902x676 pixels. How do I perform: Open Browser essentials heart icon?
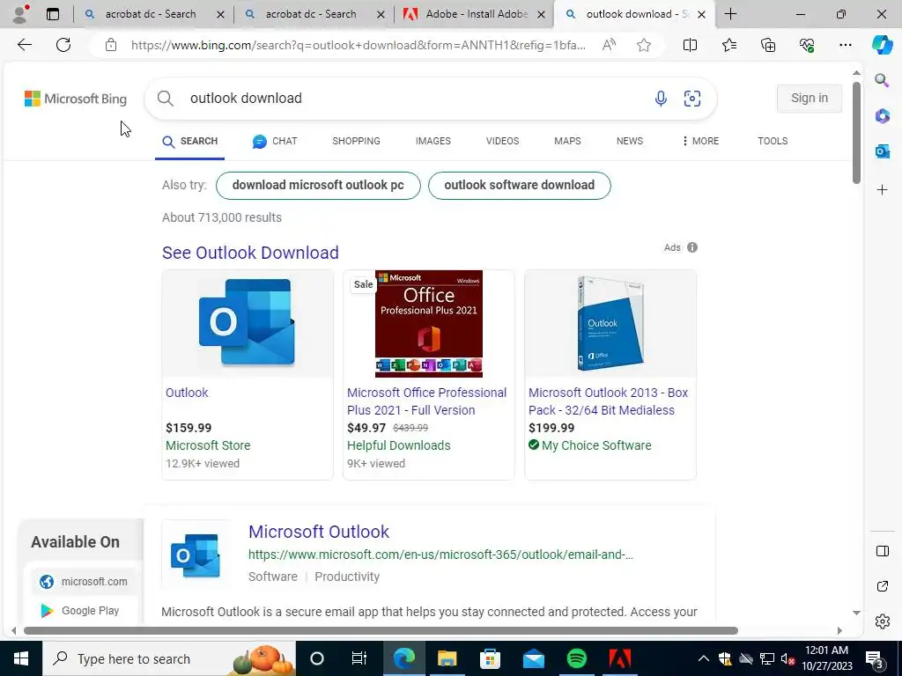(x=807, y=45)
